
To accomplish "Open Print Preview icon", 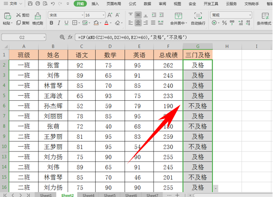I will click(x=45, y=3).
